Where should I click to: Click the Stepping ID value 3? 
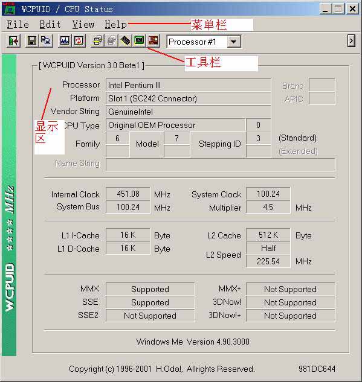[x=258, y=138]
